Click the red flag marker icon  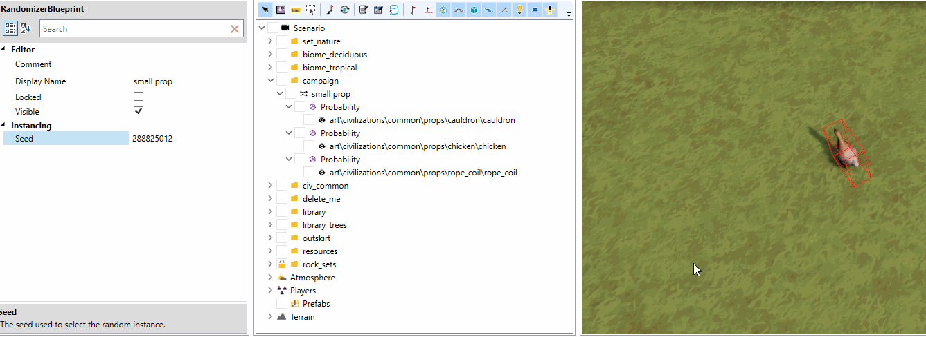pos(413,10)
